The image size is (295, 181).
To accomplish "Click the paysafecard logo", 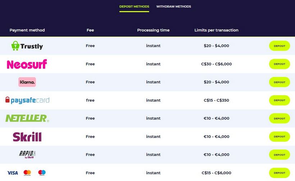I will coord(27,100).
